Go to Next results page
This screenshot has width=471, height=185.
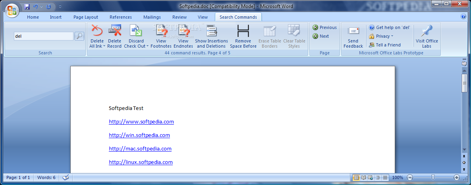coord(321,36)
